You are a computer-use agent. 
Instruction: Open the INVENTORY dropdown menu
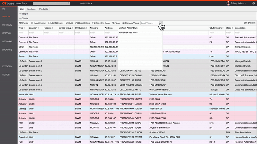[86, 4]
